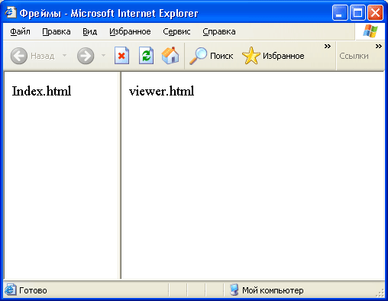Click the Готово status text
388x301 pixels.
33,290
